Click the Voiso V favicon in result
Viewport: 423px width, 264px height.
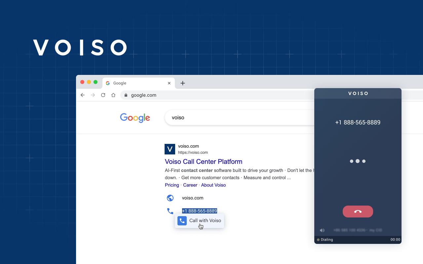click(x=170, y=149)
